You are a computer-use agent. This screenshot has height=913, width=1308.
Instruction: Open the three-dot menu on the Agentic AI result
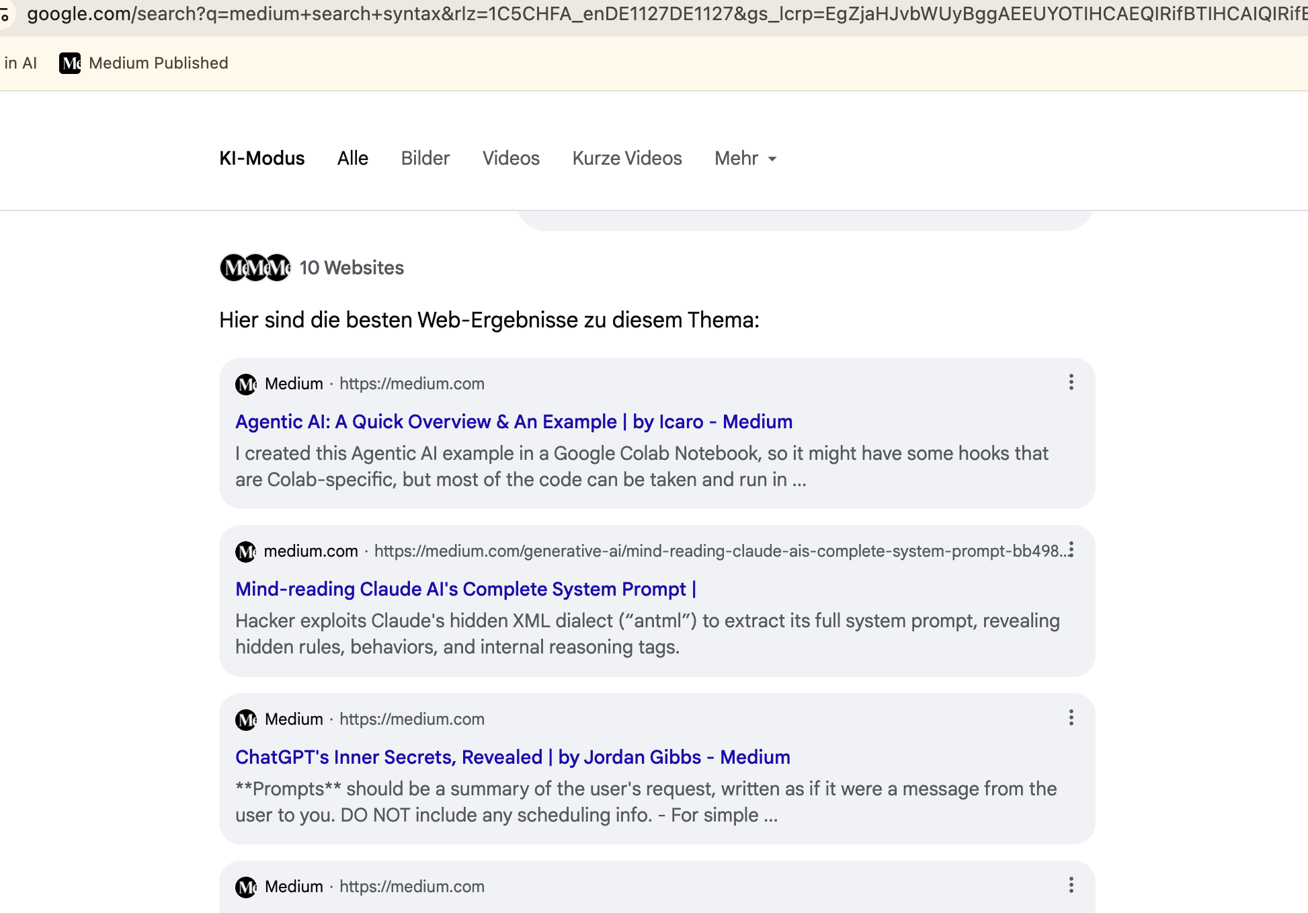point(1071,382)
